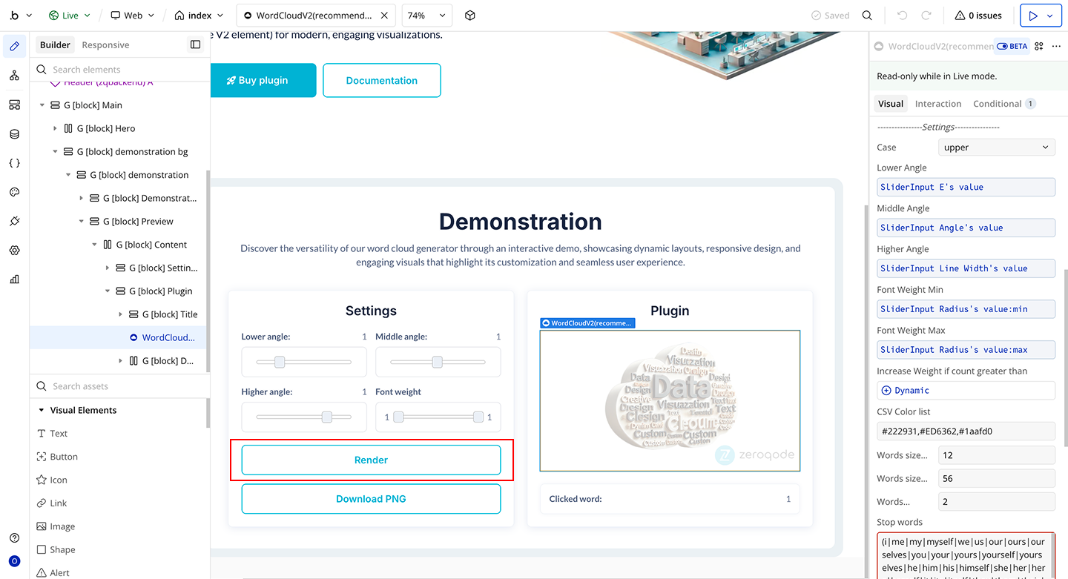Click the undo arrow
Viewport: 1068px width, 579px height.
click(902, 16)
